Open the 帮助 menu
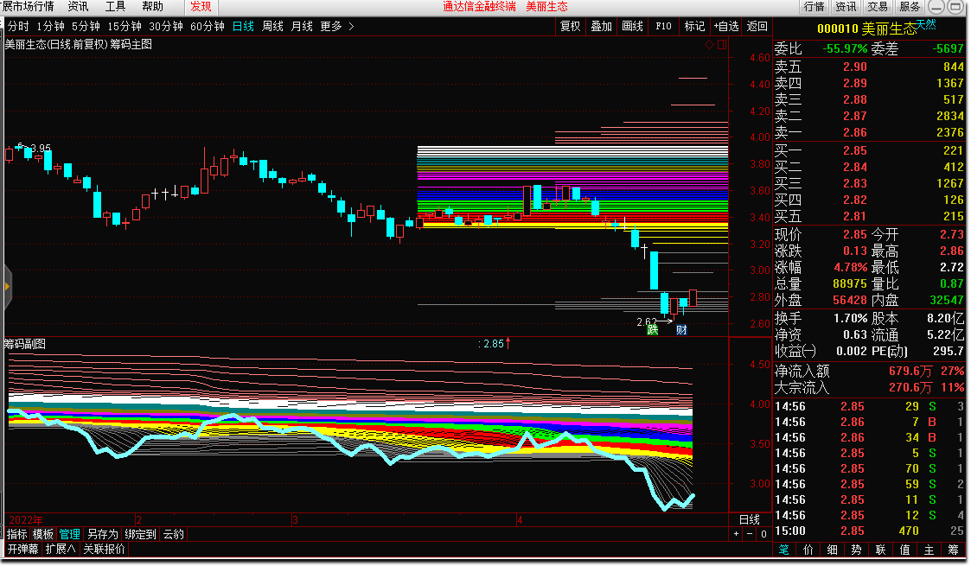The height and width of the screenshot is (566, 971). pyautogui.click(x=153, y=6)
